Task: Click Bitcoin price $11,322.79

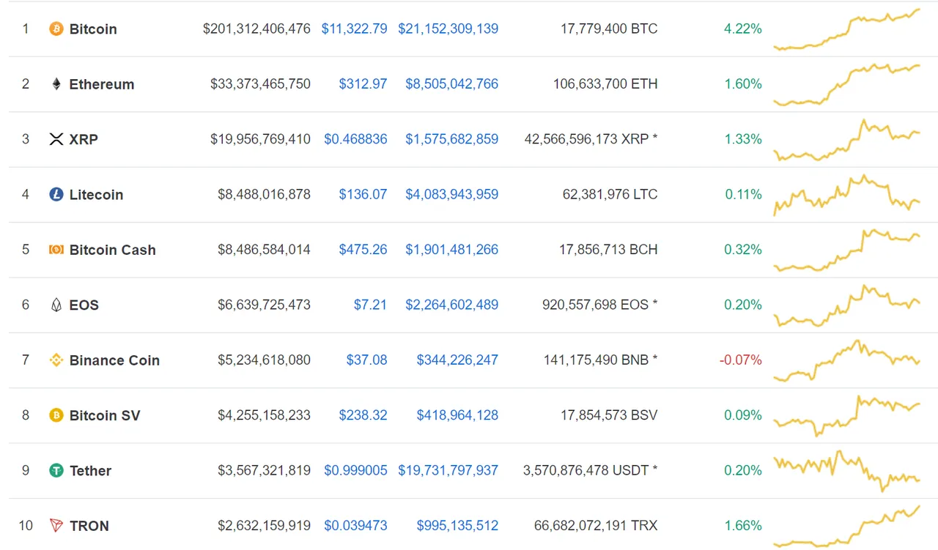Action: 355,29
